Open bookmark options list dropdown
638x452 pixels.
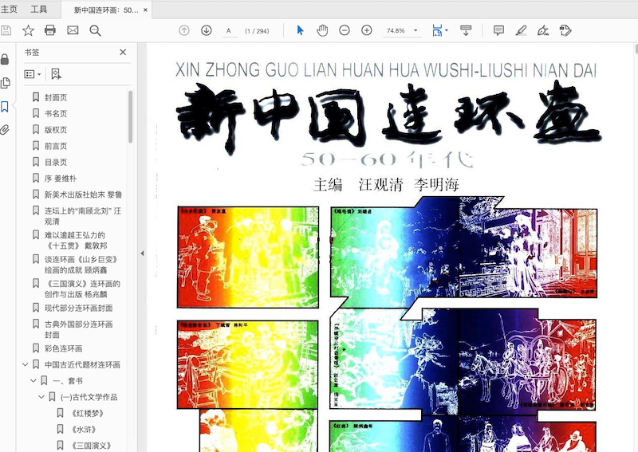(33, 74)
